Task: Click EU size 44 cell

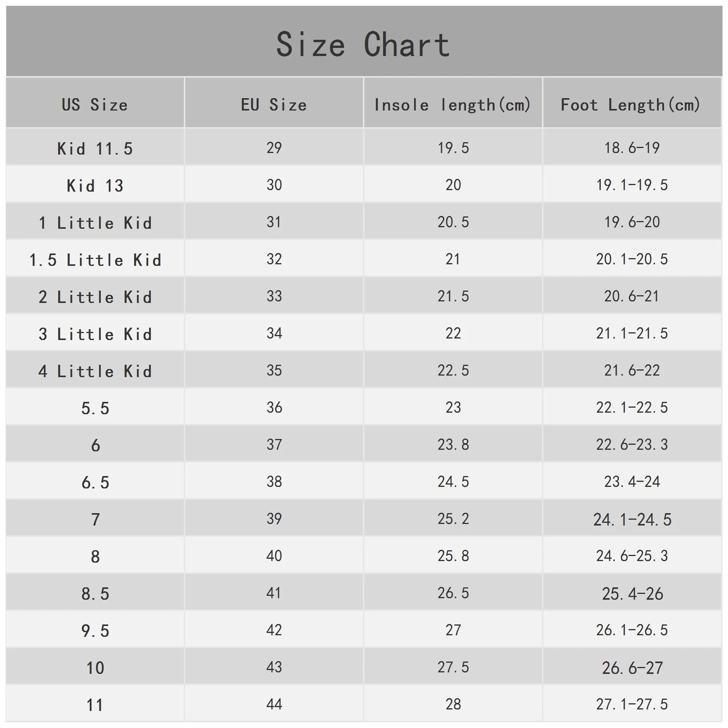Action: click(274, 704)
